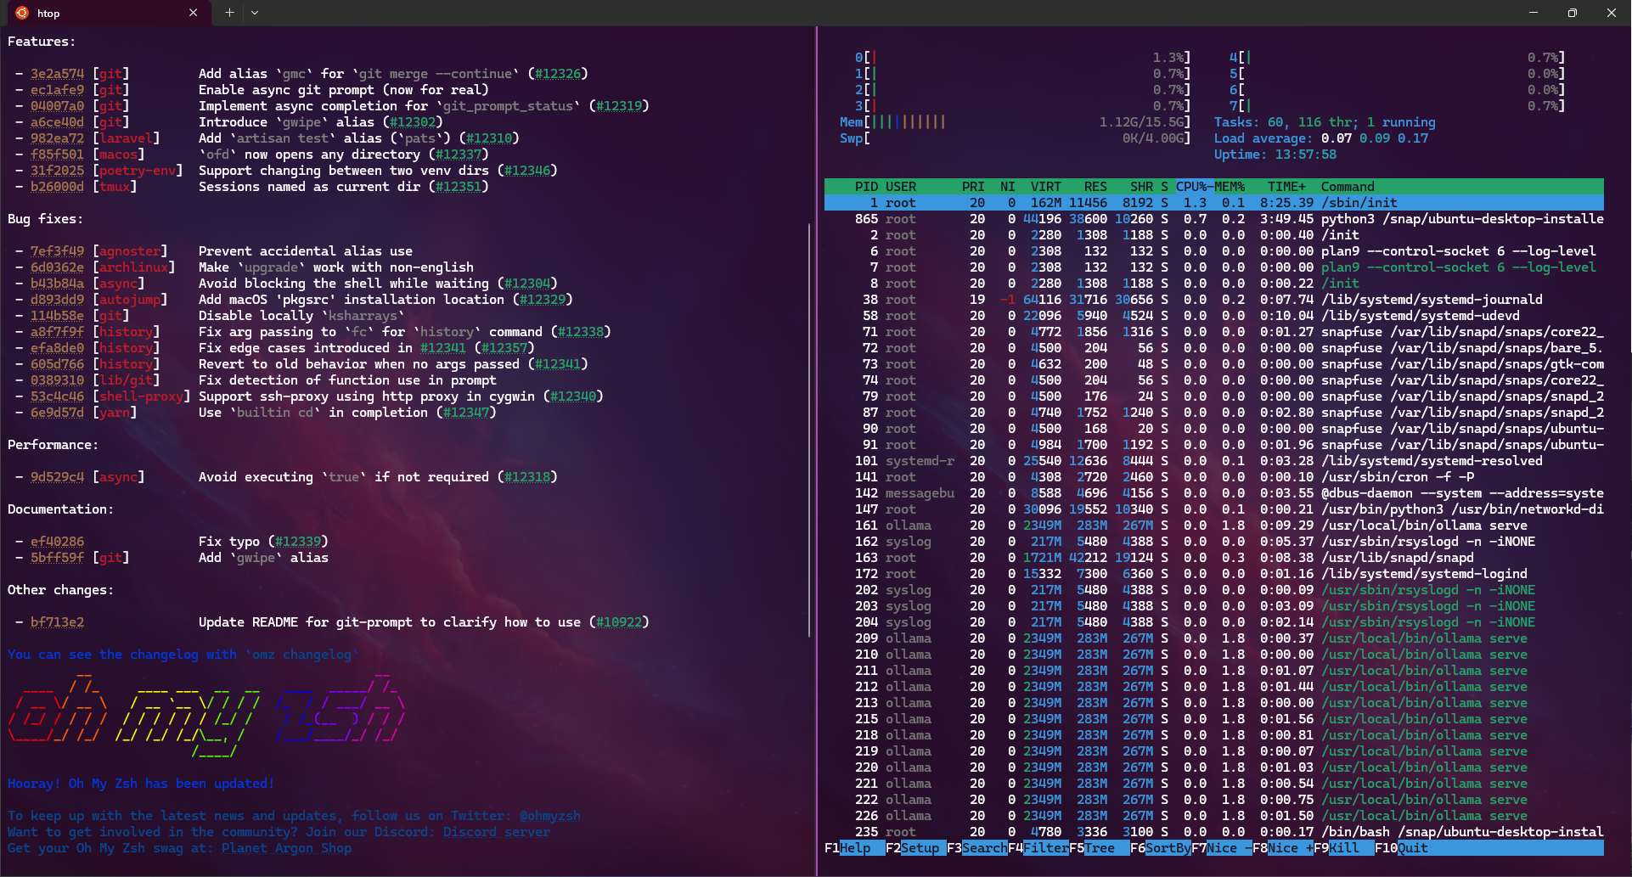Open pull request link #12319

pyautogui.click(x=619, y=106)
